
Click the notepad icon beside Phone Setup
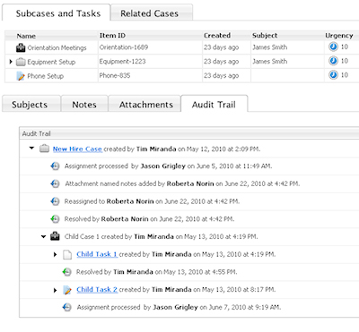click(x=21, y=76)
